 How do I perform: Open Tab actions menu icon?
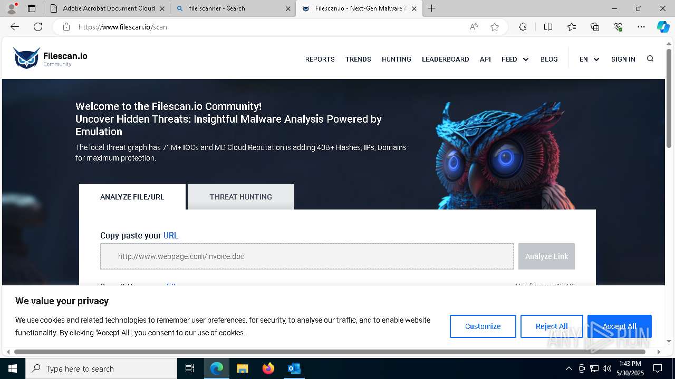32,8
